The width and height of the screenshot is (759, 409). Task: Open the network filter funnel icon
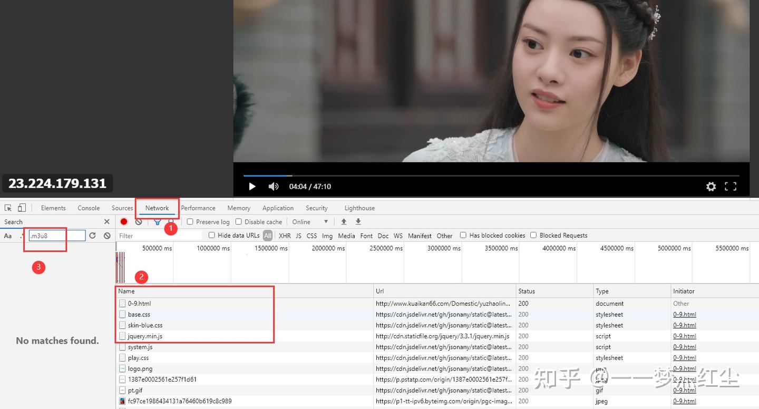point(157,222)
